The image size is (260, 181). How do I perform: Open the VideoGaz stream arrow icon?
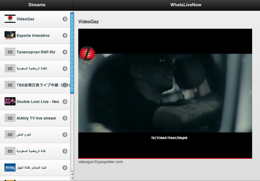pyautogui.click(x=65, y=19)
